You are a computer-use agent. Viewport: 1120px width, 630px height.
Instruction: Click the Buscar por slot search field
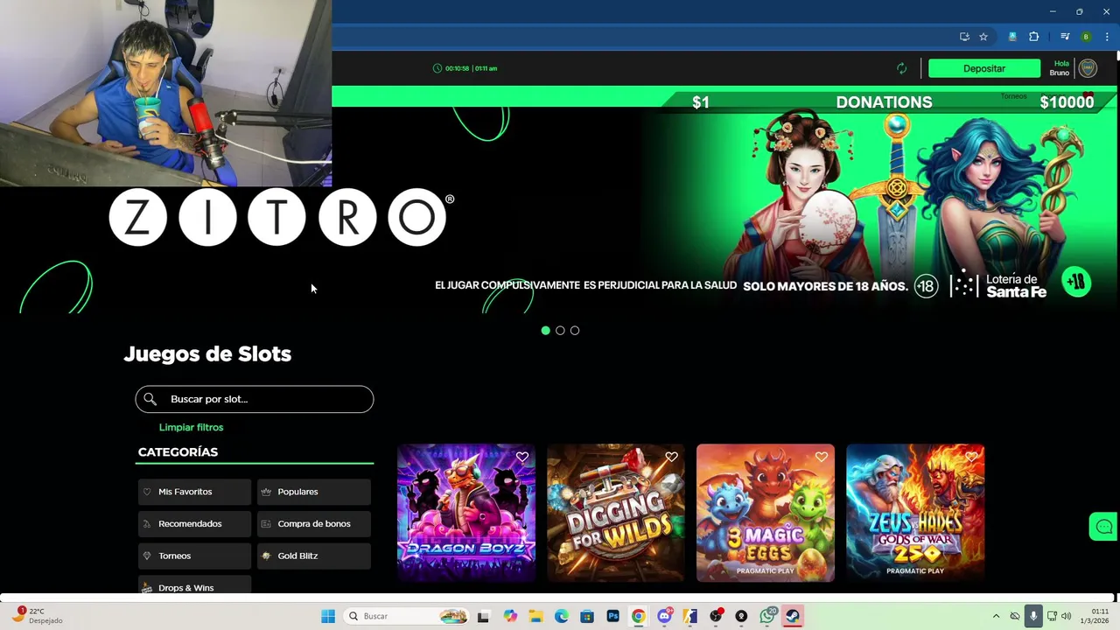coord(255,399)
